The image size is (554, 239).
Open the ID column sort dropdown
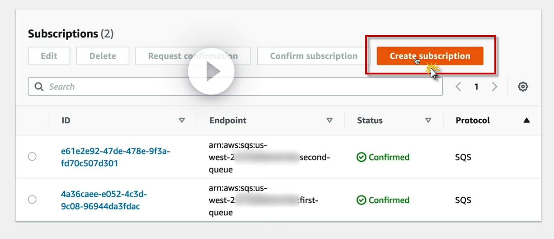pyautogui.click(x=182, y=121)
